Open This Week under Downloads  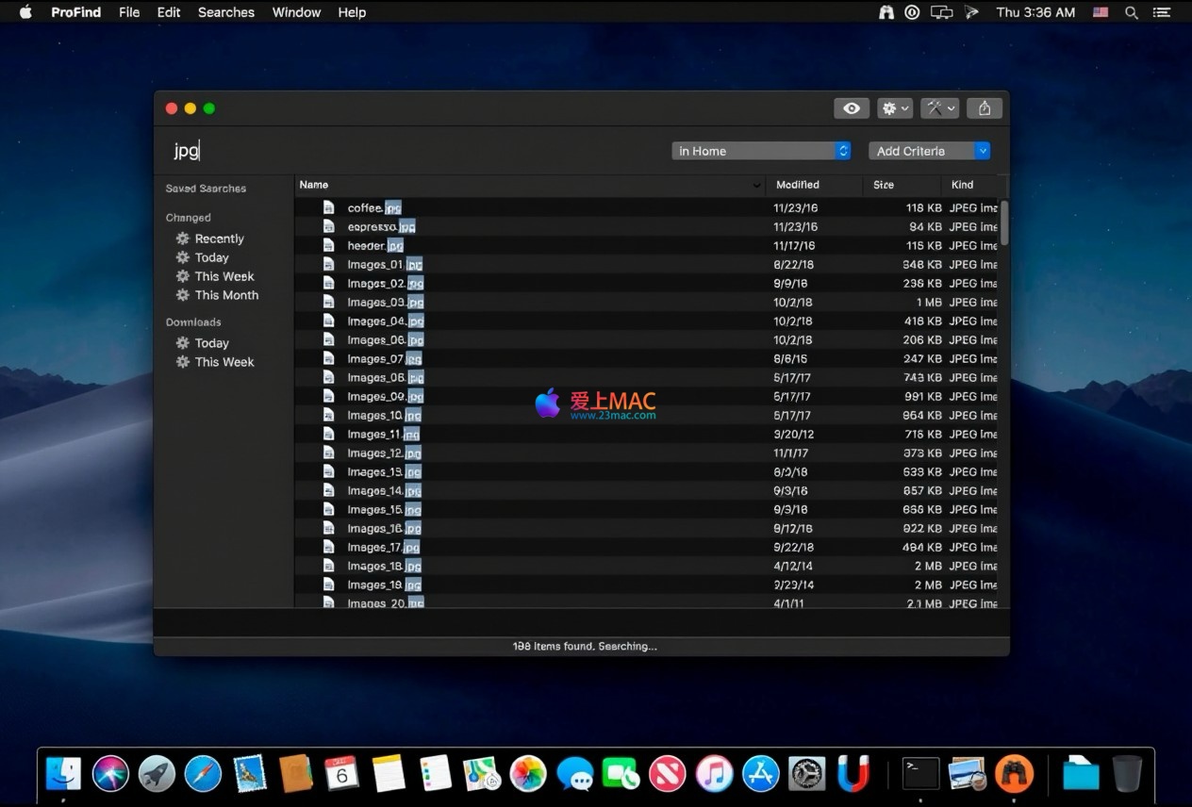[x=224, y=362]
